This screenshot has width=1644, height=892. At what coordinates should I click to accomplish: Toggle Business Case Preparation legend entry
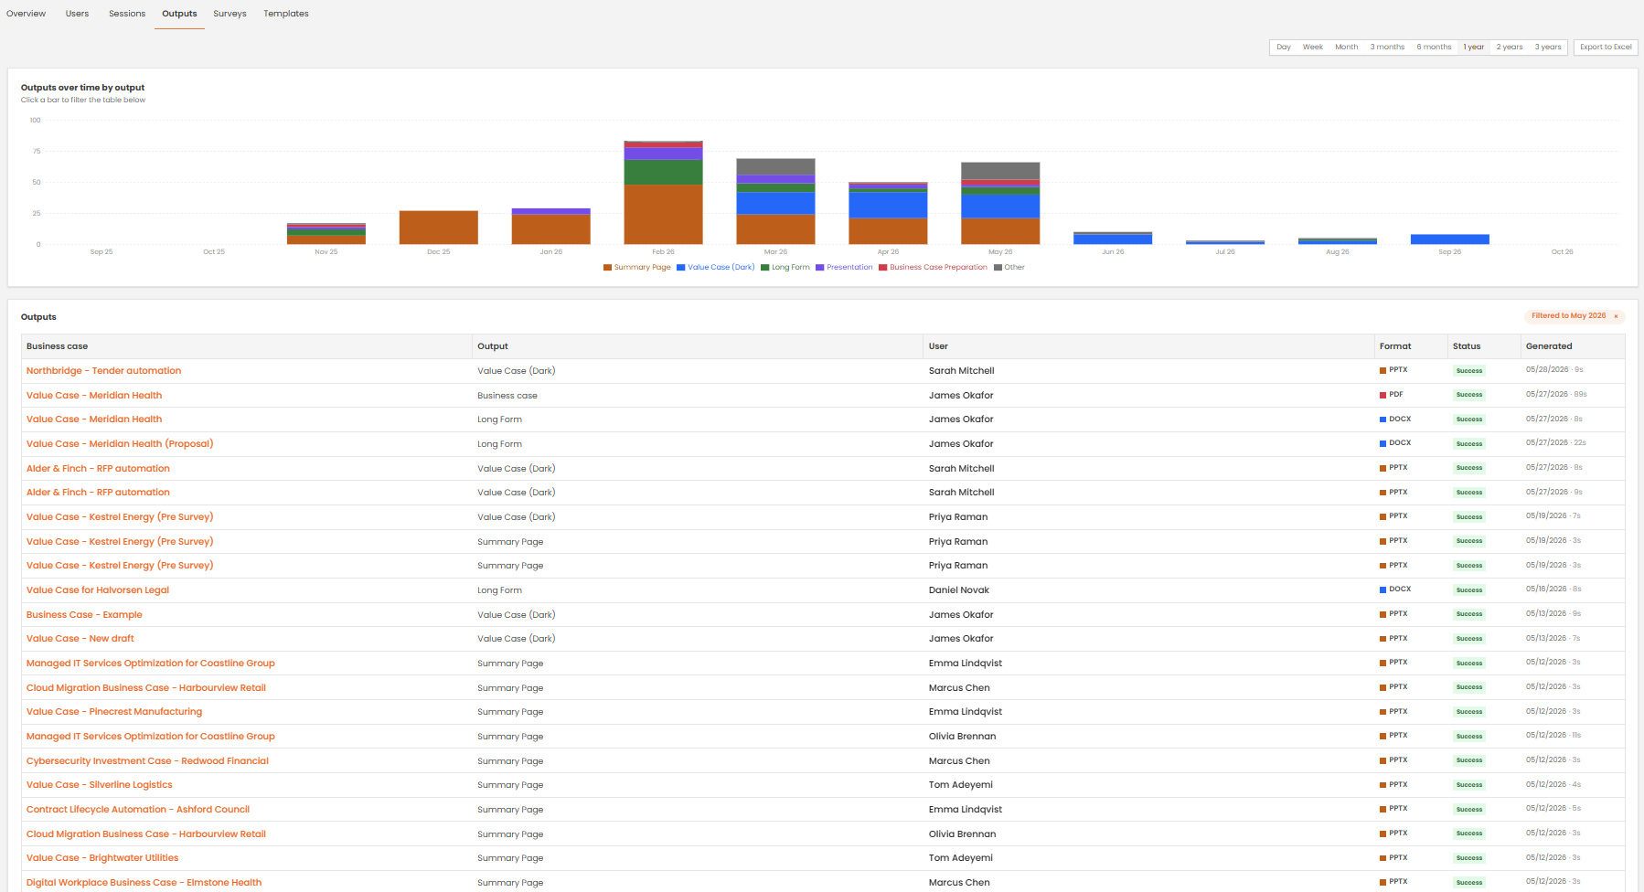coord(933,267)
